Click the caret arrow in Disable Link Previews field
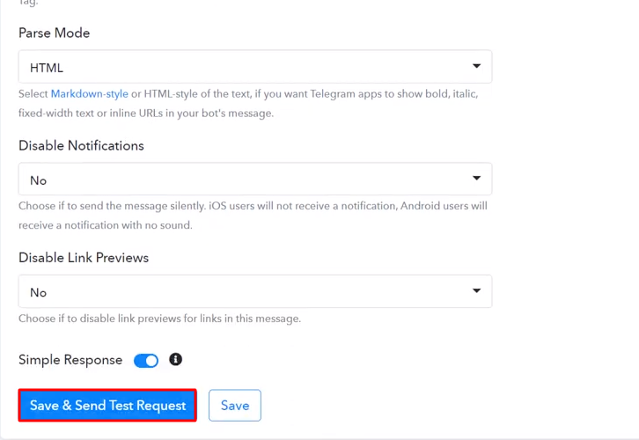639x440 pixels. point(476,290)
